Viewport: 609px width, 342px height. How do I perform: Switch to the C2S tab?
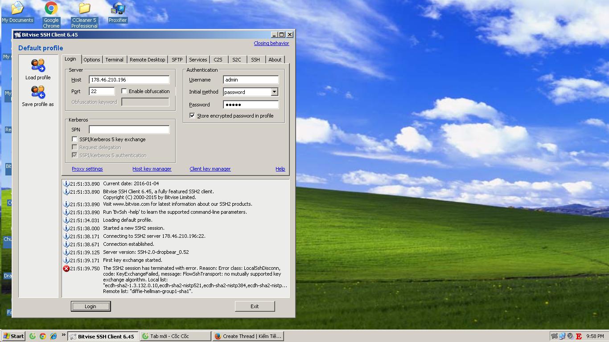(x=218, y=60)
